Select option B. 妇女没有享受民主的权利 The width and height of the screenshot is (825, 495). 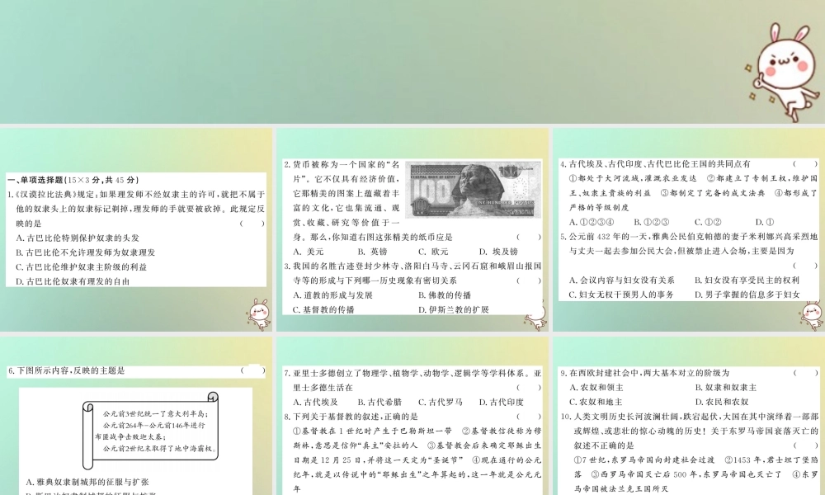pos(747,280)
